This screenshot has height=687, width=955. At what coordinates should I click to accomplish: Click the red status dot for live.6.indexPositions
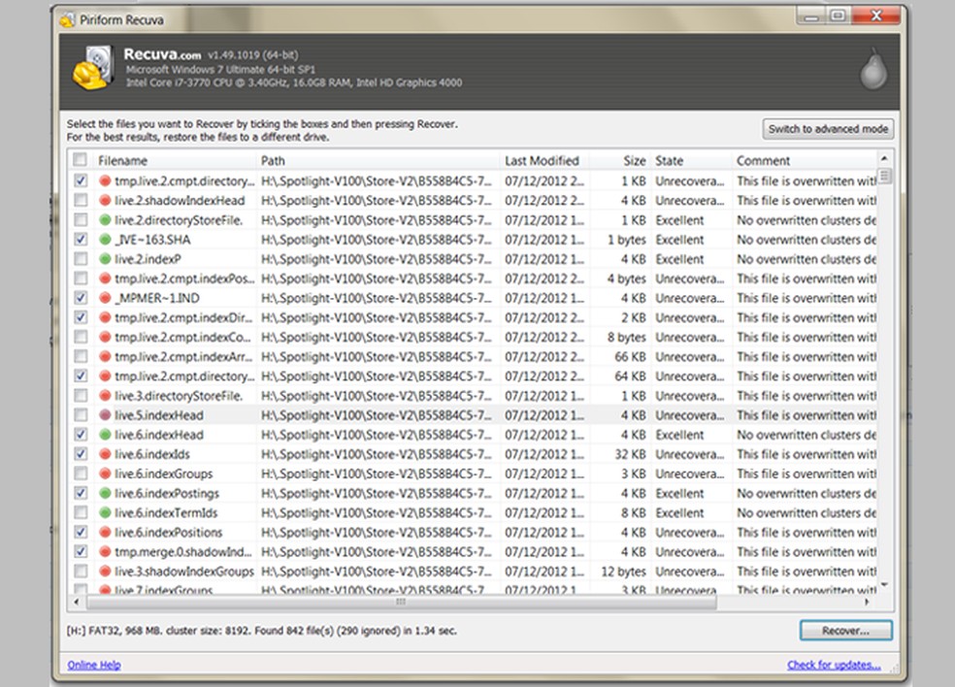tap(105, 533)
